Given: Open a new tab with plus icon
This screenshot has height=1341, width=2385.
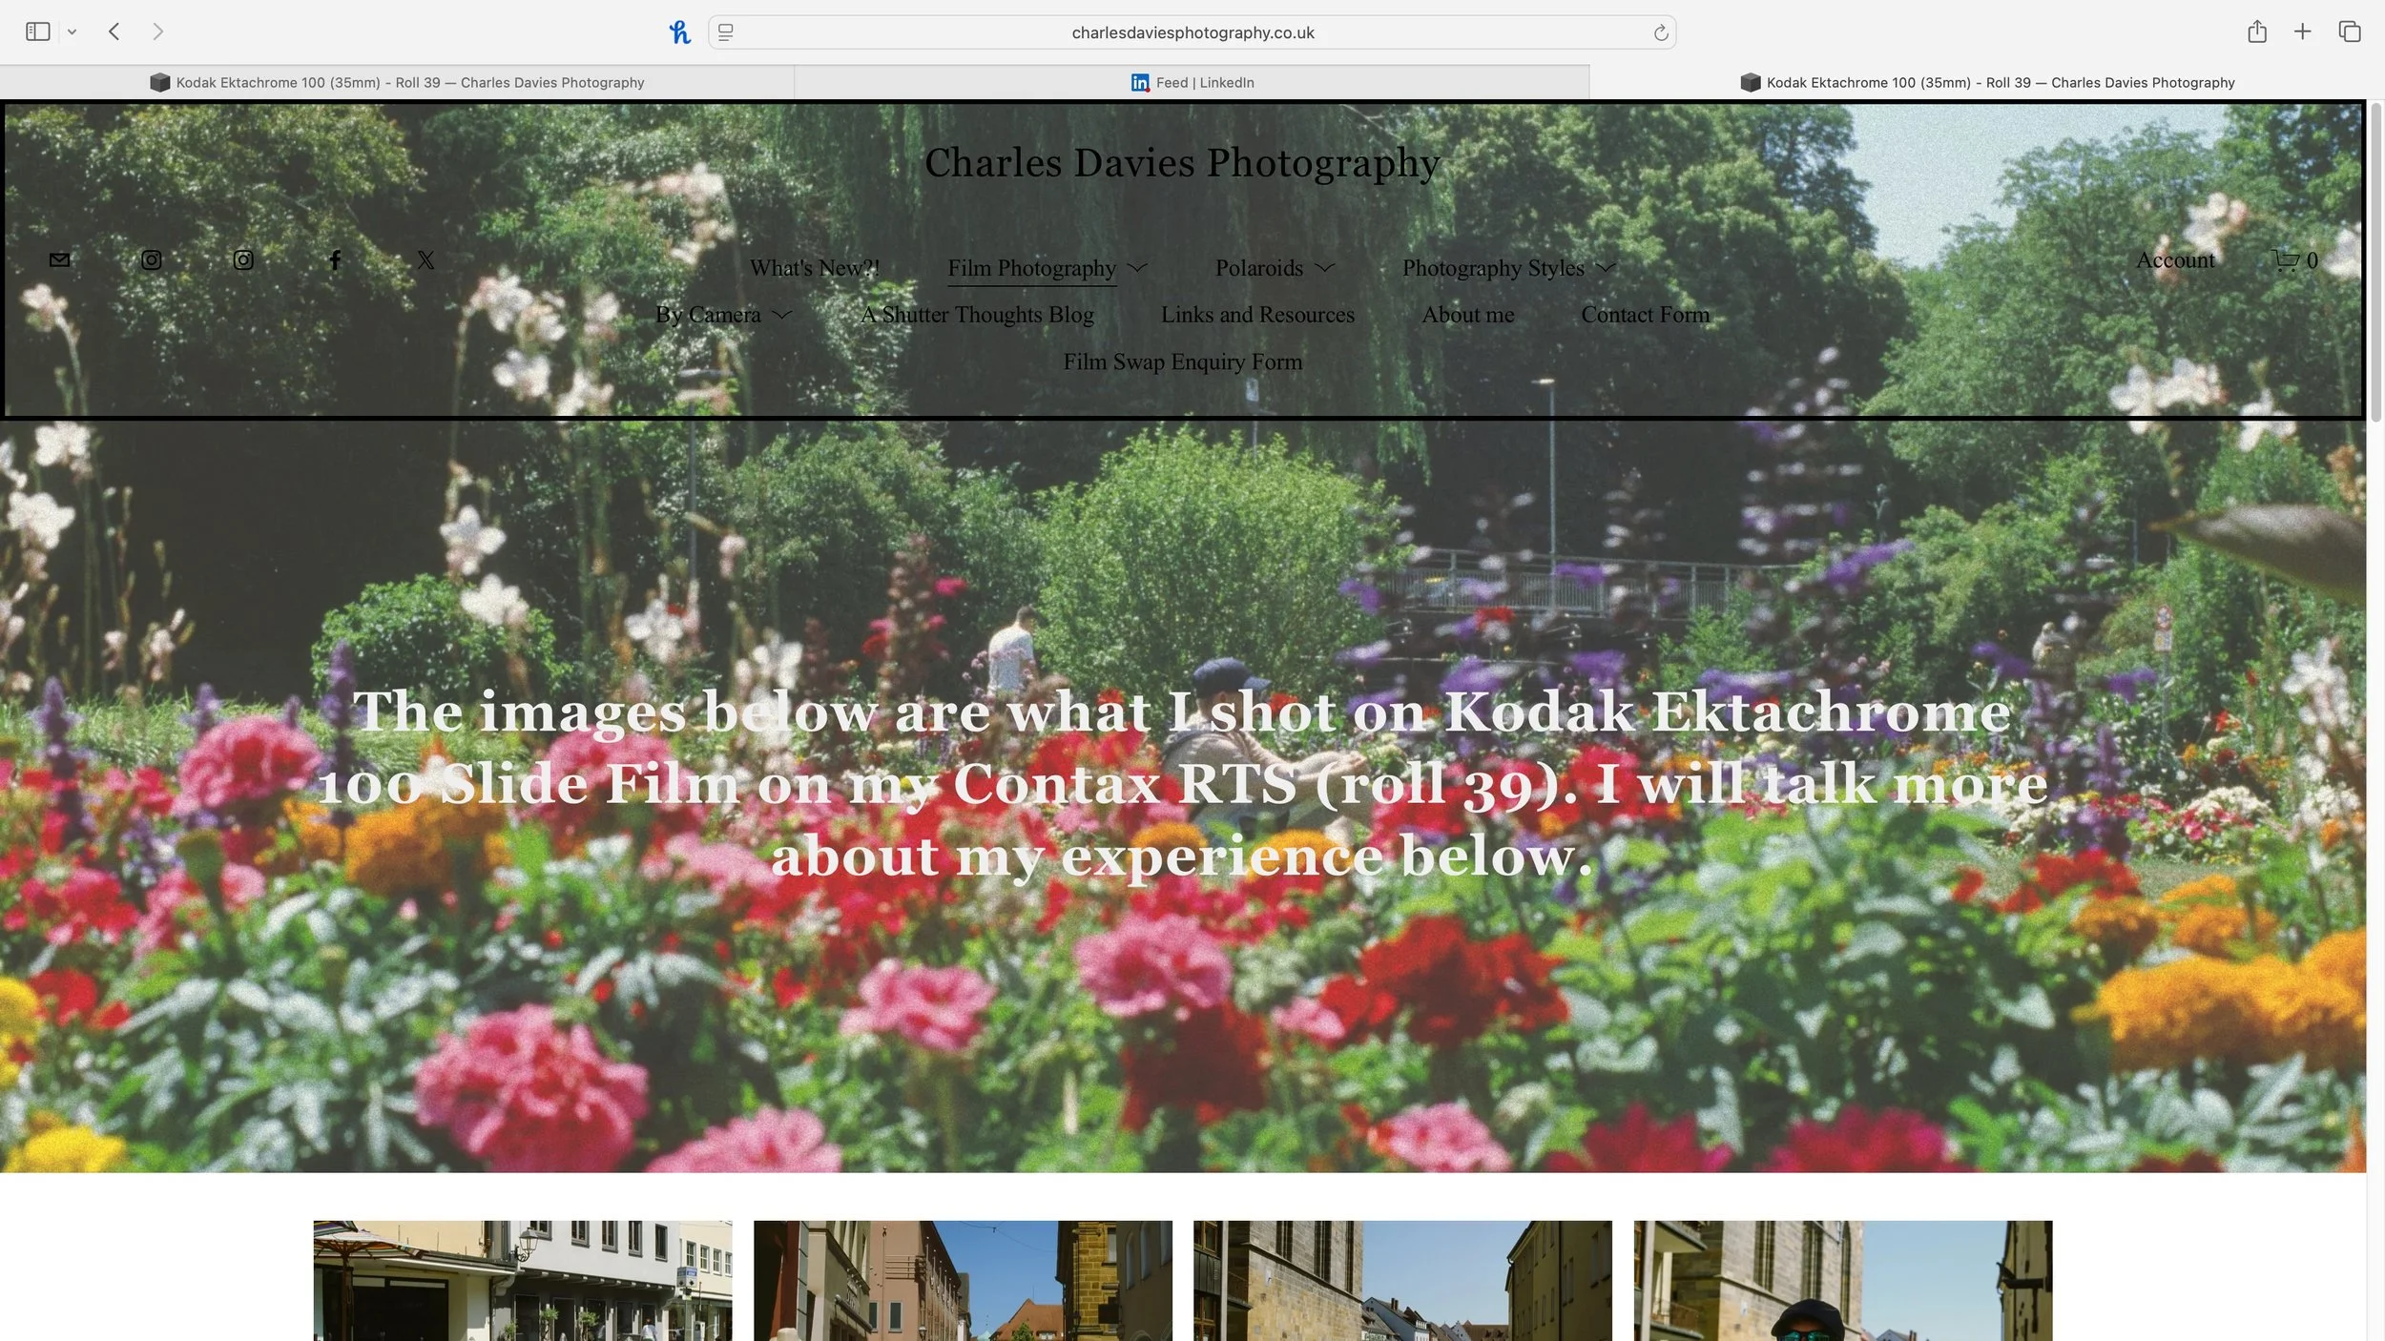Looking at the screenshot, I should [x=2302, y=31].
